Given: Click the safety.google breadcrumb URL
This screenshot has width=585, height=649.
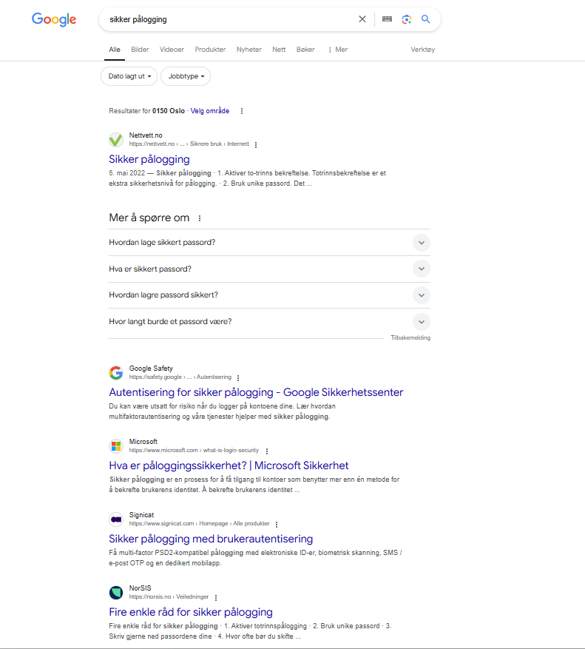Looking at the screenshot, I should (180, 377).
